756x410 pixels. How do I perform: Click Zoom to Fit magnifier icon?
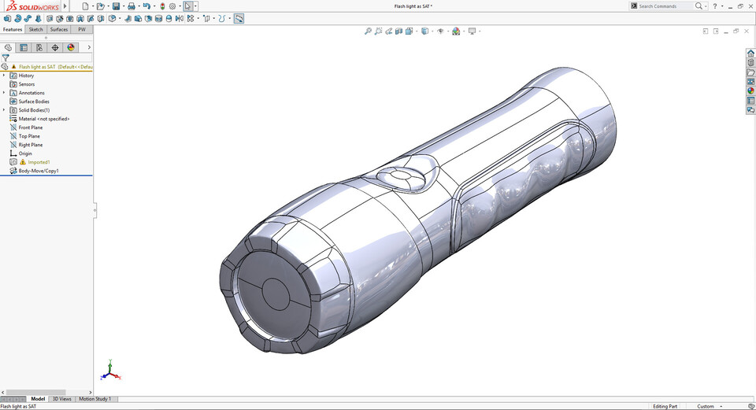point(368,31)
